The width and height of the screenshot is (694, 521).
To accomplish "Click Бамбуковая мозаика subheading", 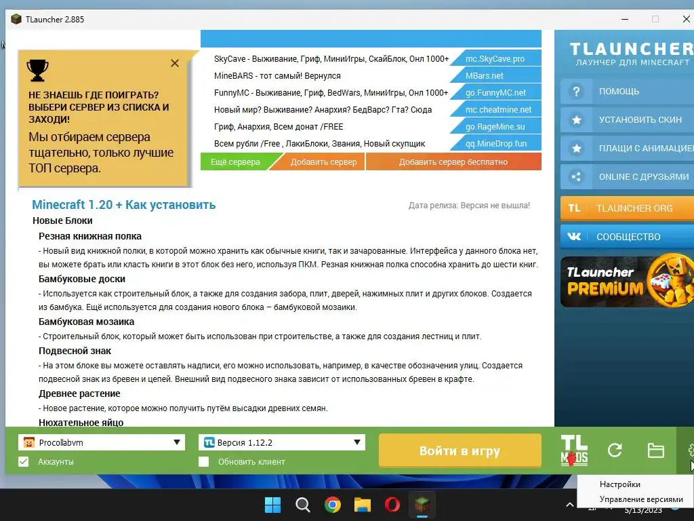I will 86,322.
